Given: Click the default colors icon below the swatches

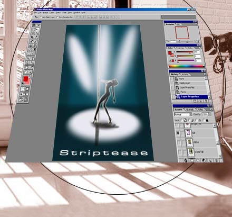Looking at the screenshot, I should pyautogui.click(x=23, y=83).
